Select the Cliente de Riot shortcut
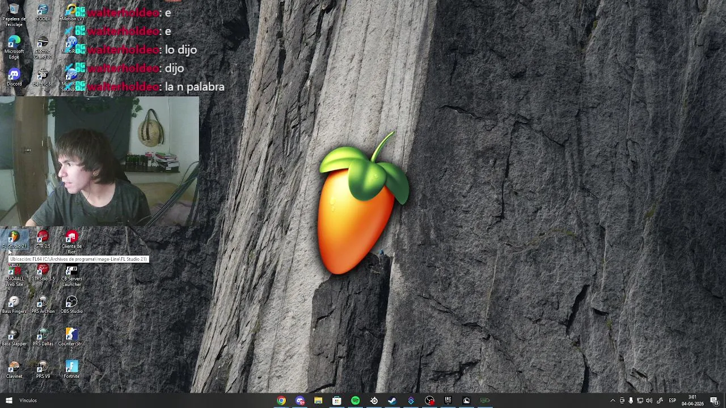The width and height of the screenshot is (726, 408). pyautogui.click(x=71, y=242)
